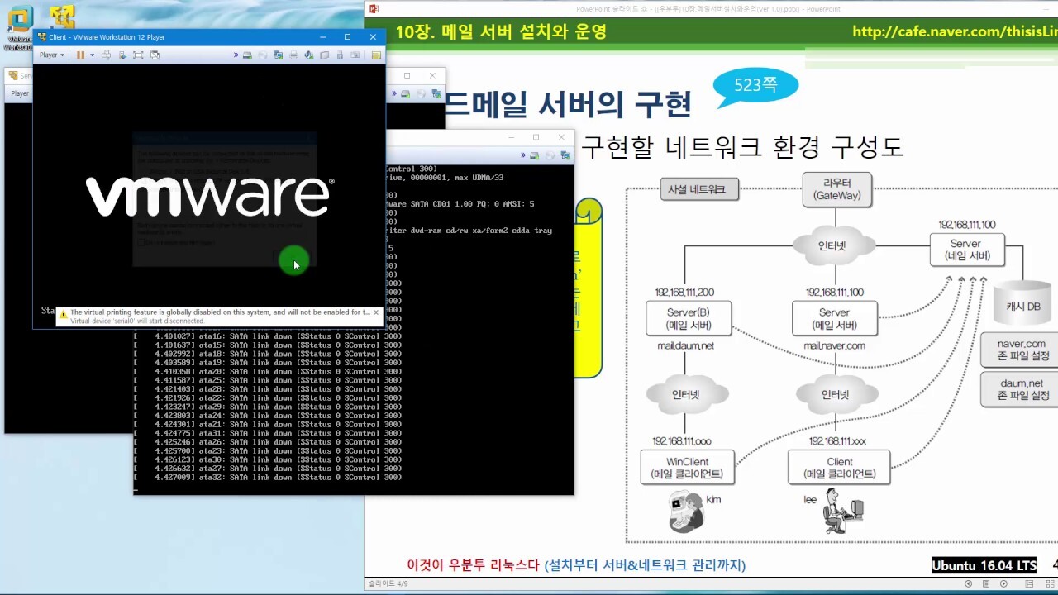Click CD/DVD icon in second VMware window
Screen dimensions: 1058x595
[x=421, y=93]
